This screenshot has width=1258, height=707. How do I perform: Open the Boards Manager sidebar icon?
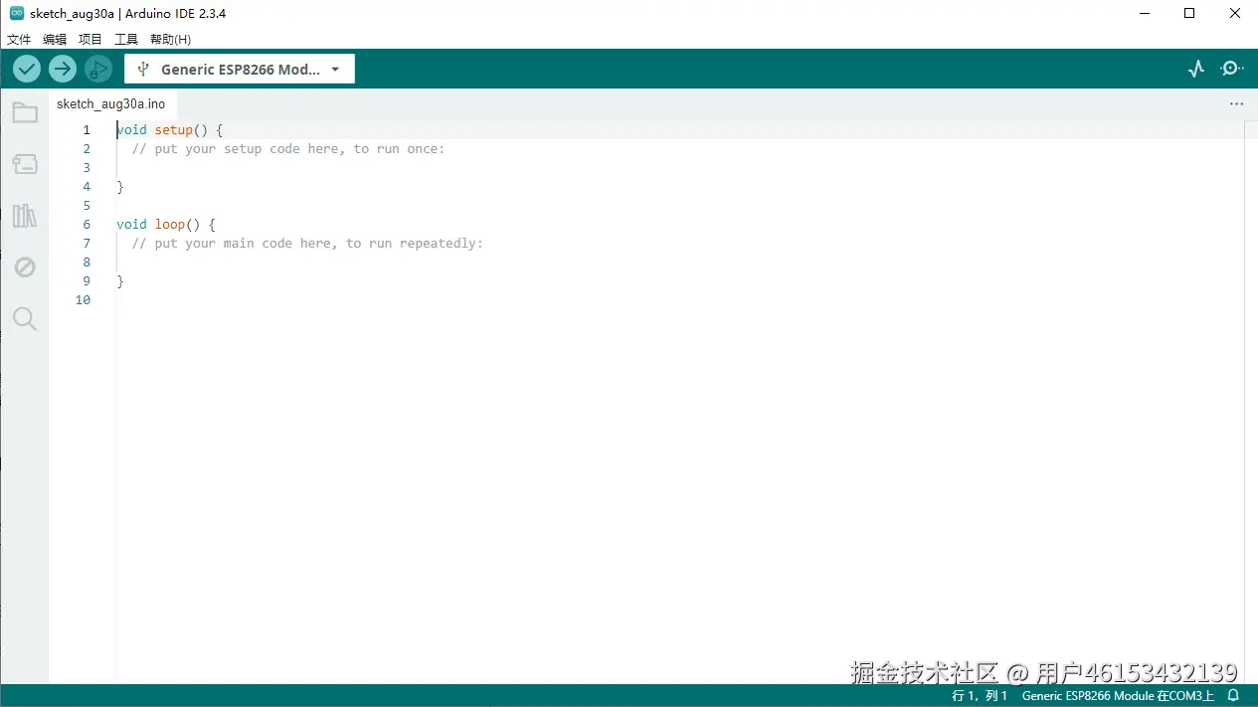tap(25, 164)
